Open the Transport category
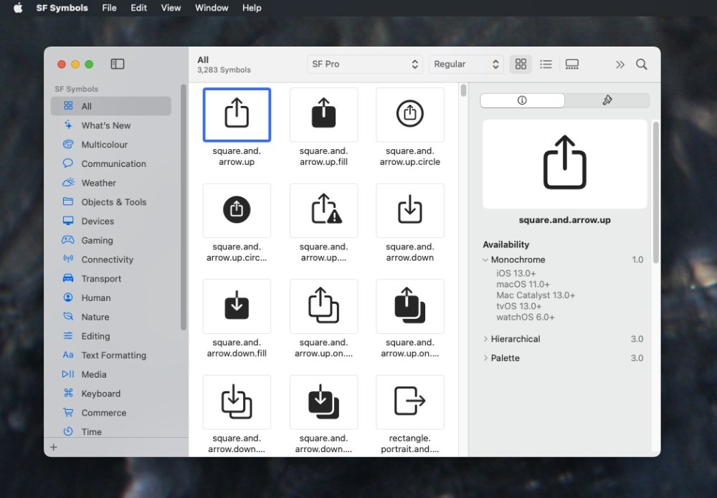Screen dimensions: 717x498 (111, 279)
